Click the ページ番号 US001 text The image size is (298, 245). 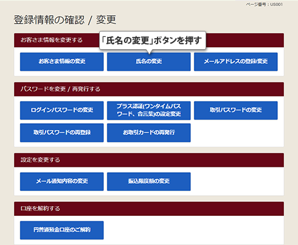[x=264, y=4]
